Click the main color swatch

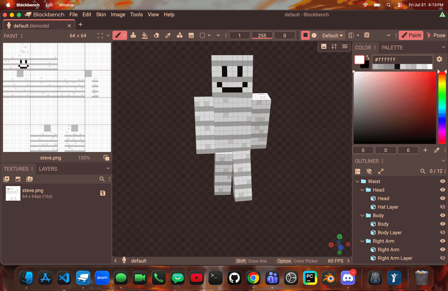359,60
